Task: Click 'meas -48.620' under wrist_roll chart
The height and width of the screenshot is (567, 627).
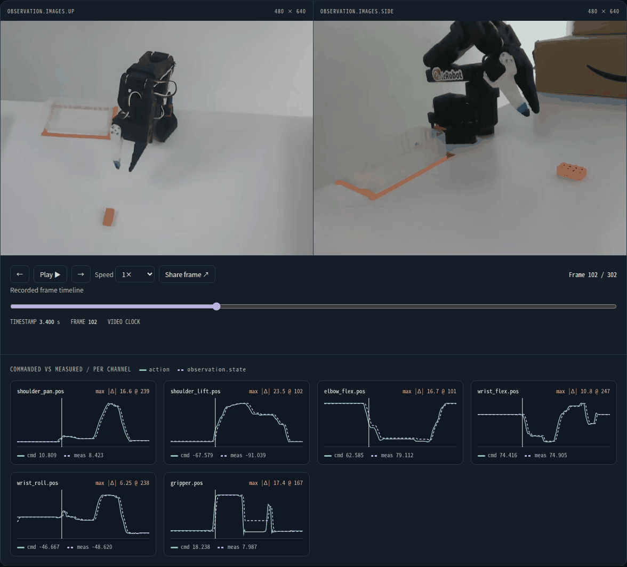Action: coord(90,547)
